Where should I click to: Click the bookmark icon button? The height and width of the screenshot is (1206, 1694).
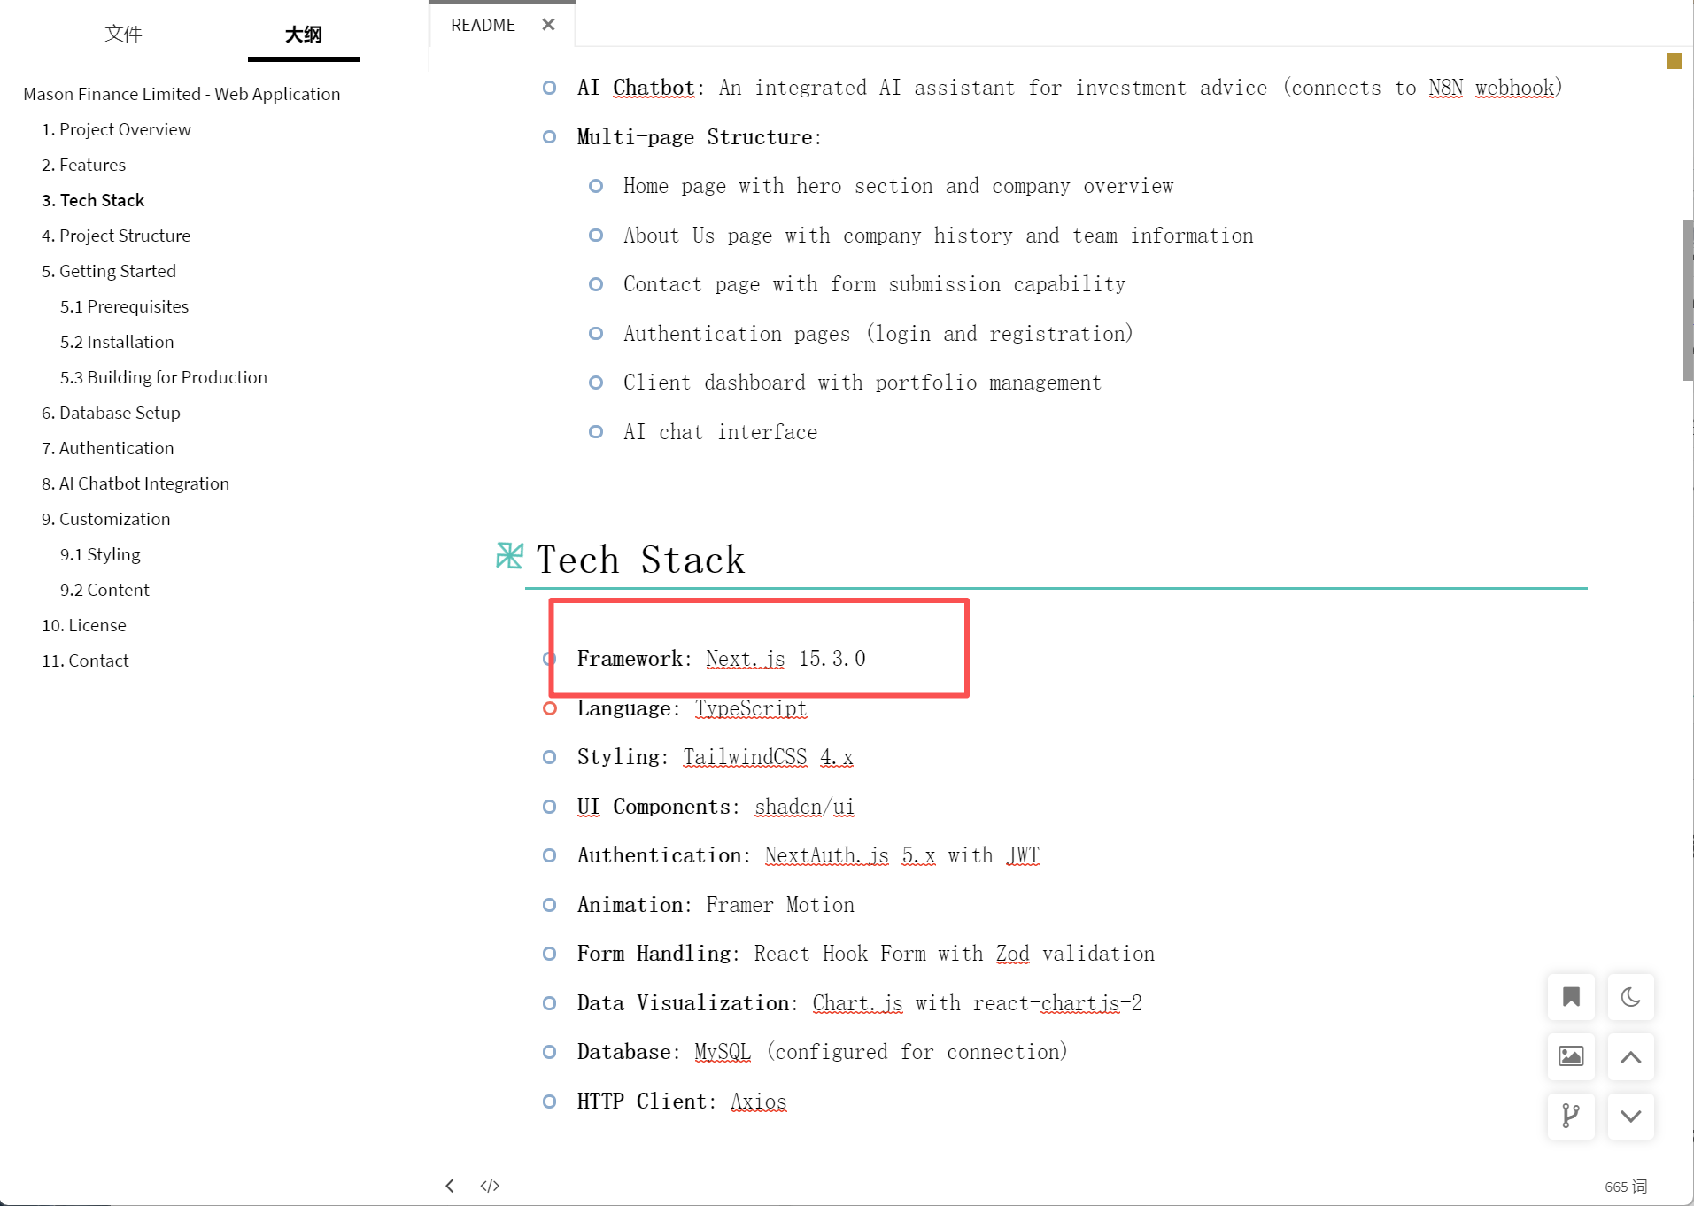(x=1571, y=997)
